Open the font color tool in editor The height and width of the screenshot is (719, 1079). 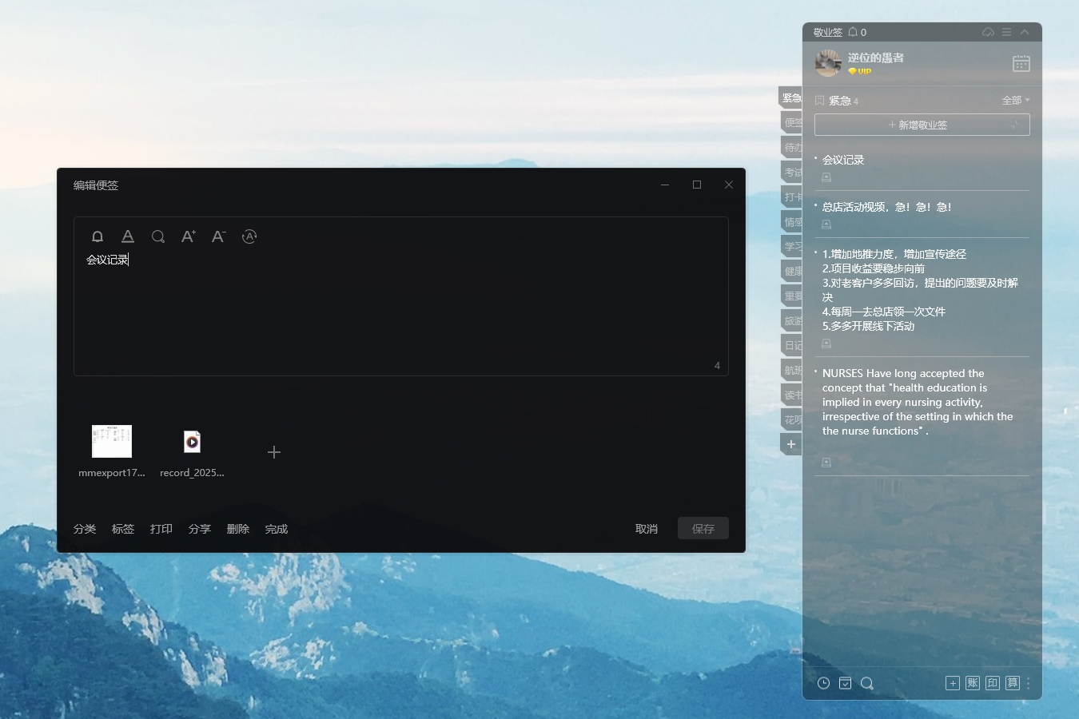pos(128,236)
